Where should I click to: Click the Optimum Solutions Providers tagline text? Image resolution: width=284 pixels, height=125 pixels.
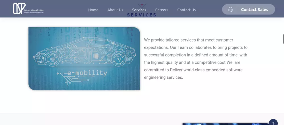click(x=34, y=10)
